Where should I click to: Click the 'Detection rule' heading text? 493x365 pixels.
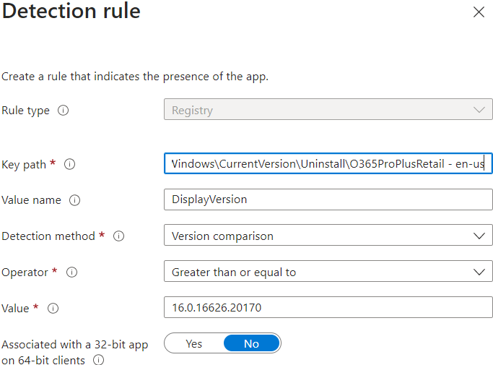coord(71,12)
